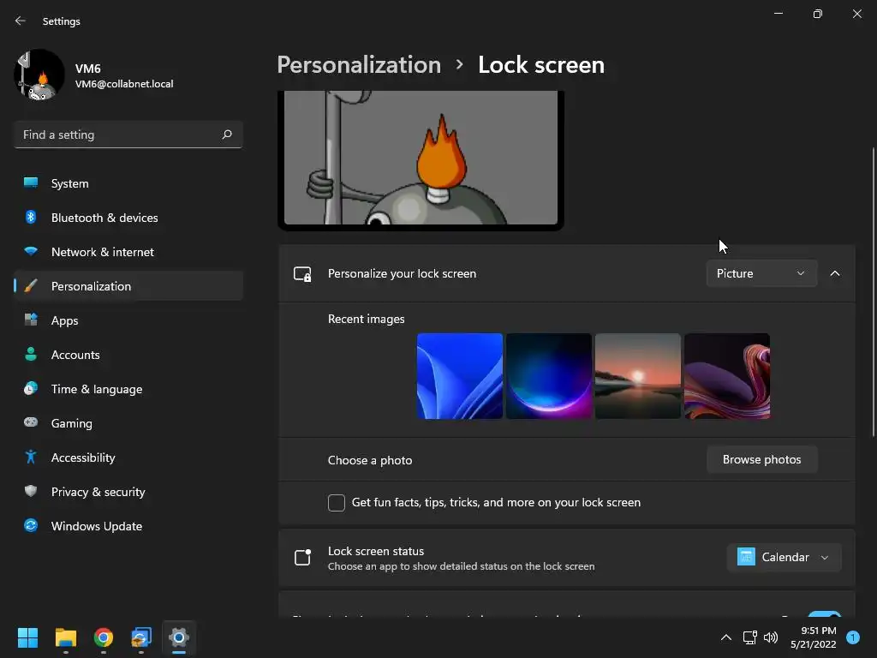
Task: Click the Accessibility figure icon
Action: pyautogui.click(x=31, y=458)
